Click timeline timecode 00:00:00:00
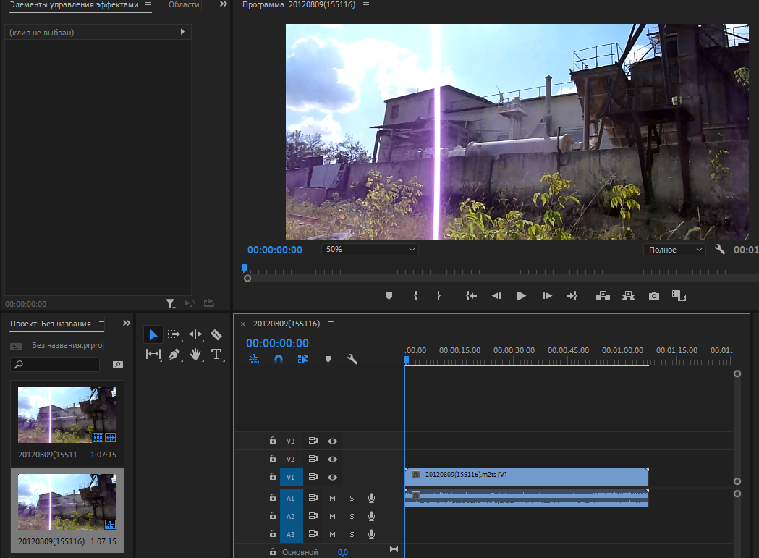Image resolution: width=759 pixels, height=558 pixels. pos(277,344)
